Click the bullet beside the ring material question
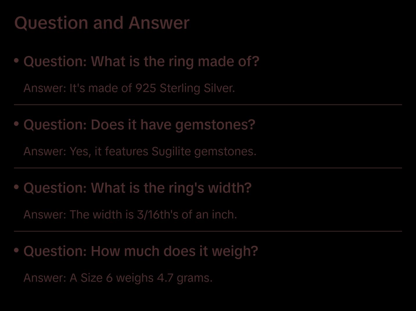The width and height of the screenshot is (416, 311). coord(17,61)
